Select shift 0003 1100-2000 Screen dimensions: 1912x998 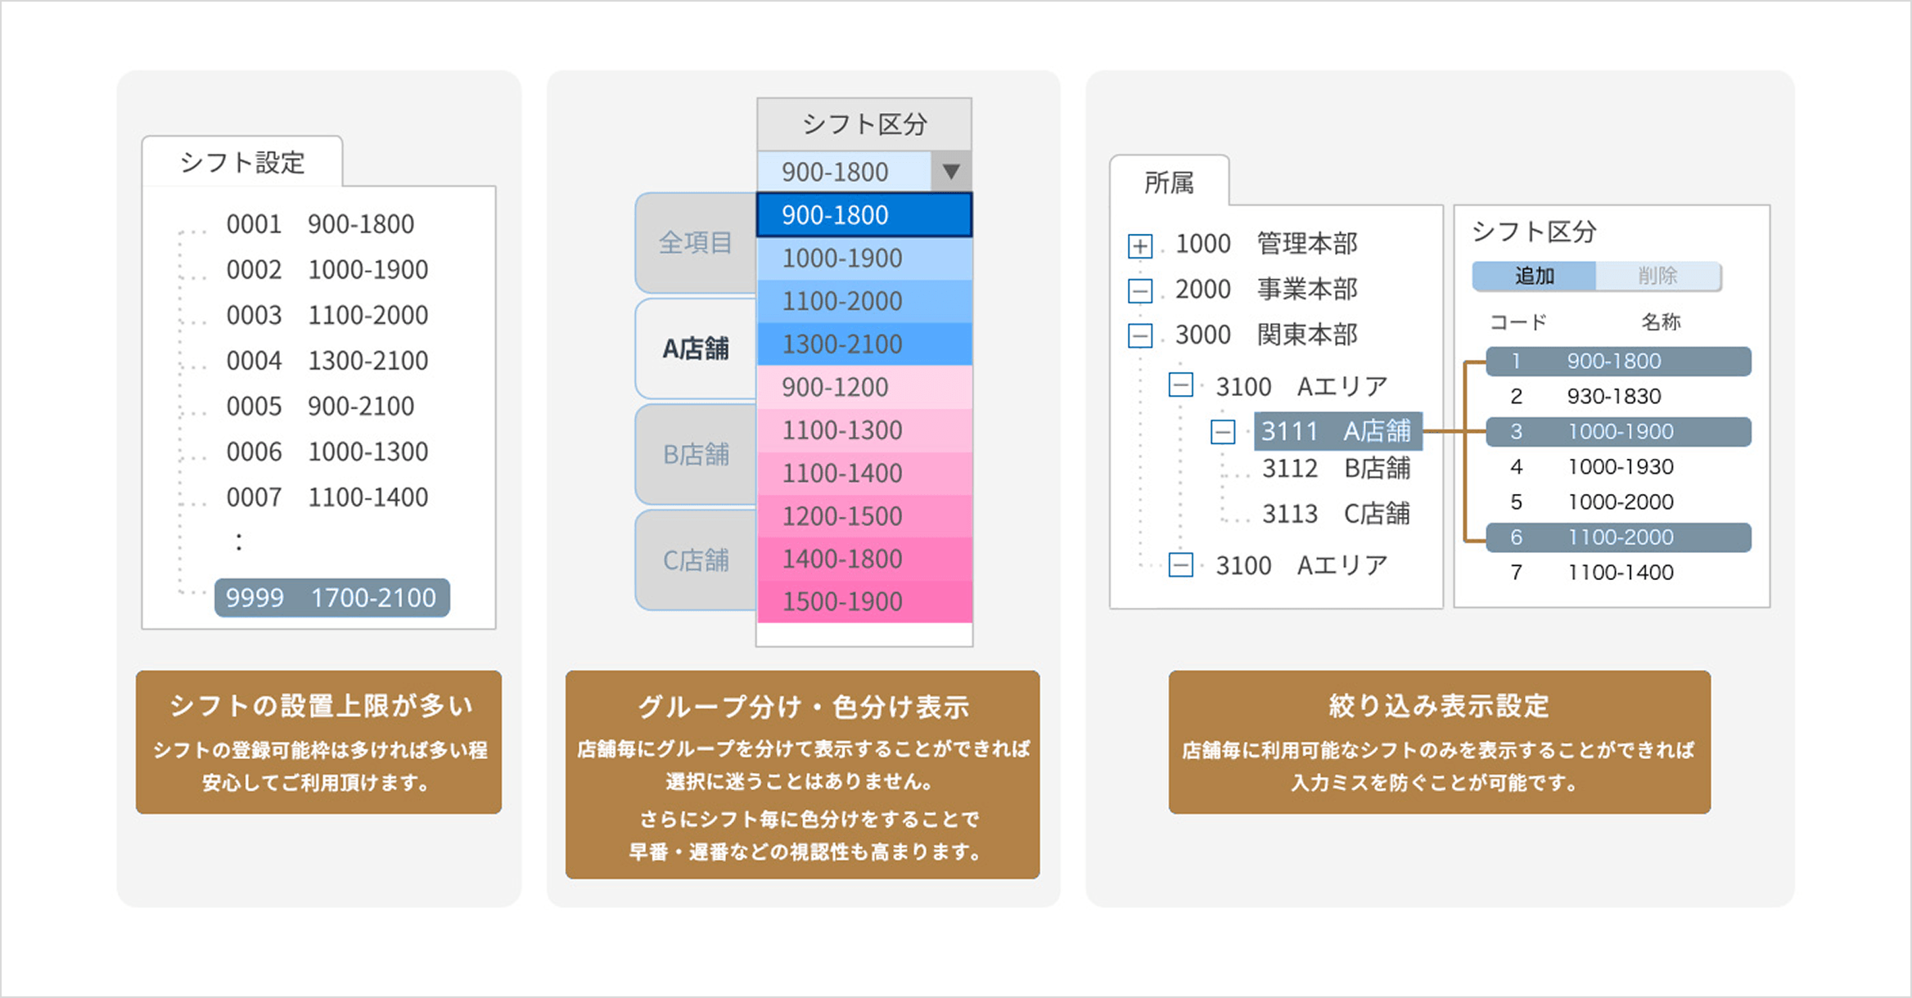coord(327,315)
